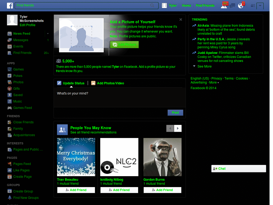Viewport: 273px width, 205px height.
Task: Open the Judd Apatow trending story
Action: [207, 53]
